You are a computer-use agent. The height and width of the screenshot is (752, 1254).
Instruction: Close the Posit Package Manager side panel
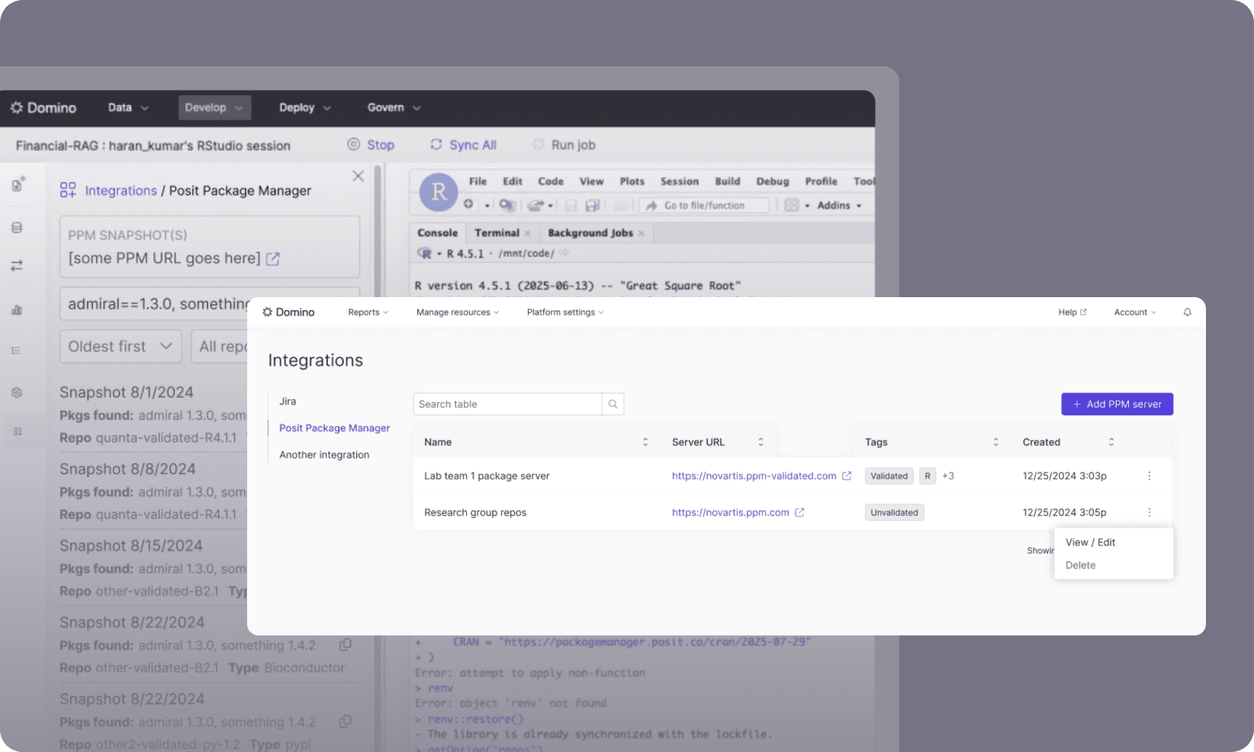358,176
